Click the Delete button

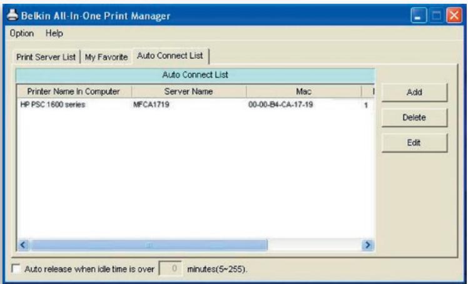point(414,118)
